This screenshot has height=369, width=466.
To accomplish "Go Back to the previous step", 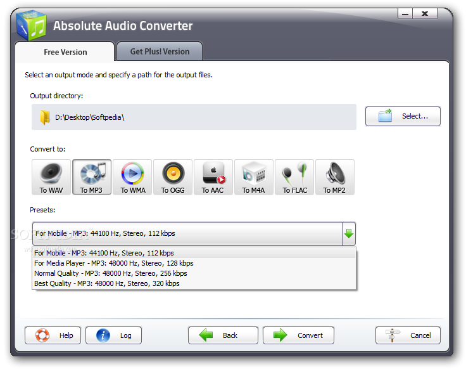I will (223, 335).
